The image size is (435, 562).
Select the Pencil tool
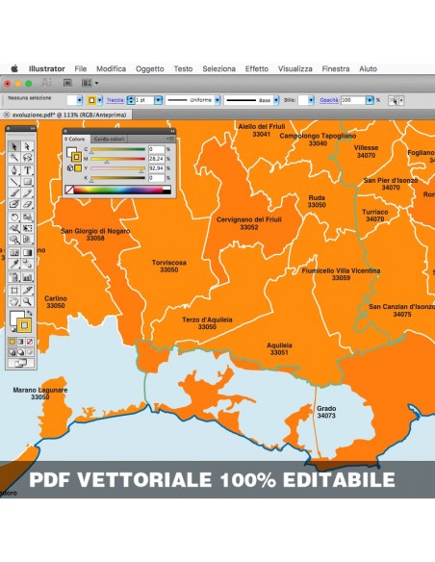coord(27,192)
